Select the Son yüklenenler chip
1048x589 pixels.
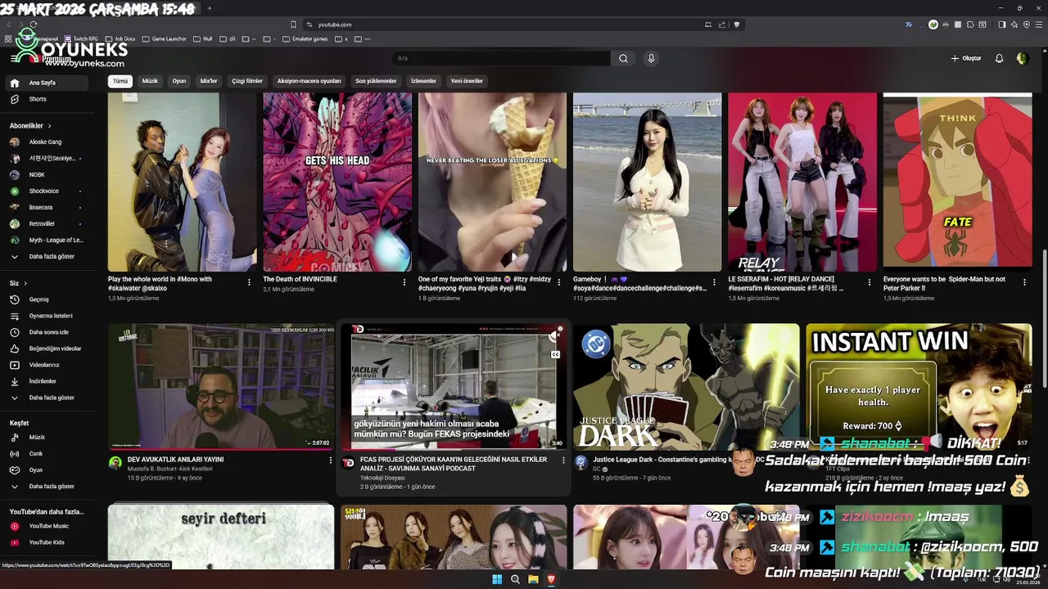(376, 81)
